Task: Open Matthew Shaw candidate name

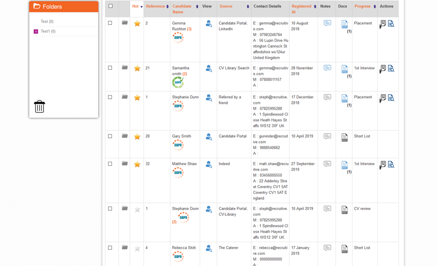Action: [184, 164]
